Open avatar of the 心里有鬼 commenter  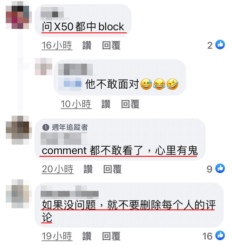coord(17,130)
